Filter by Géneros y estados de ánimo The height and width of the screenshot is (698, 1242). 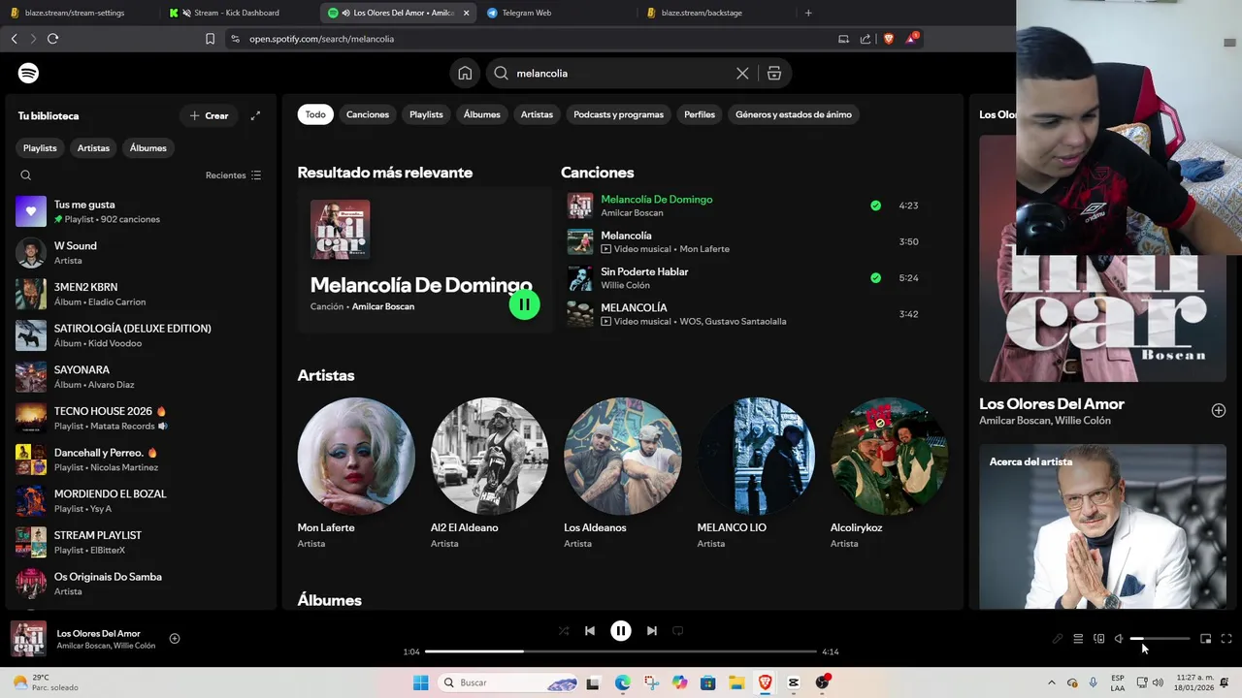point(794,114)
